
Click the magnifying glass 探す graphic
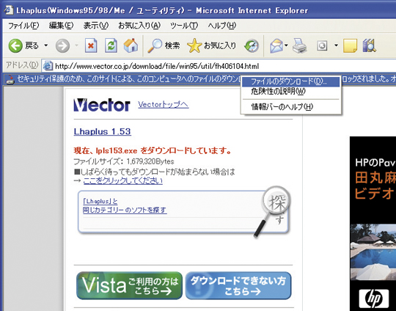(273, 211)
